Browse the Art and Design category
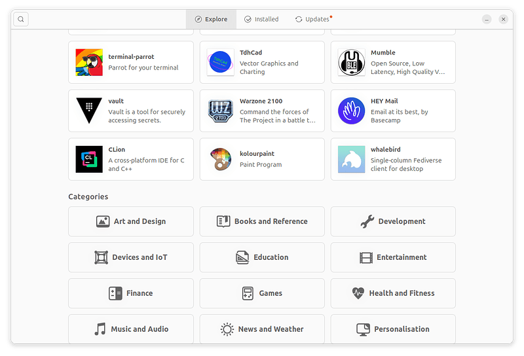This screenshot has width=524, height=356. coord(131,222)
